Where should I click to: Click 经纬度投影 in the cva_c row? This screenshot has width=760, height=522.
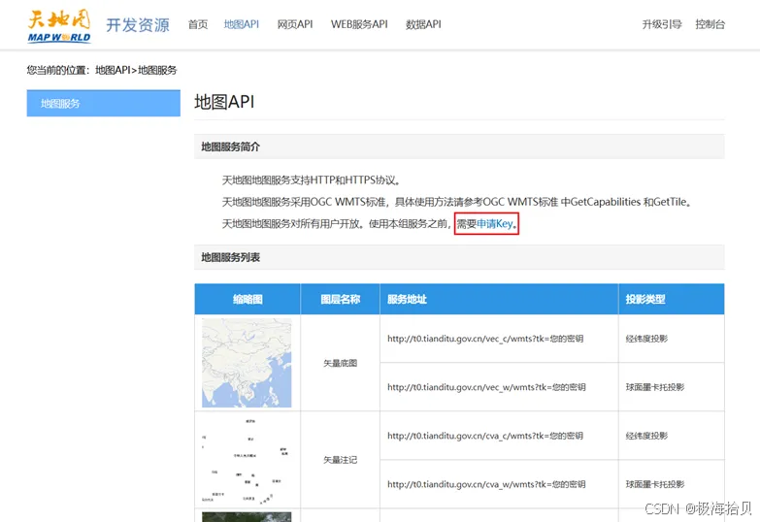[646, 436]
